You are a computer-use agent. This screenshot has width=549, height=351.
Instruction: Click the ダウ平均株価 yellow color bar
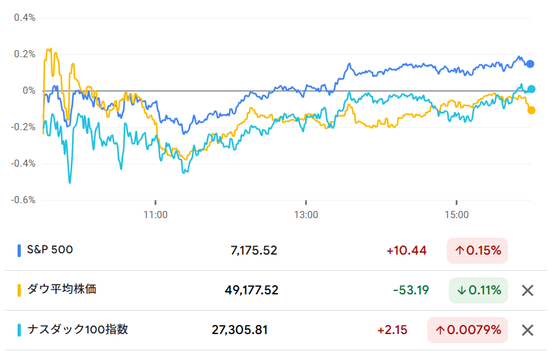[20, 290]
